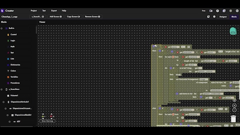Zoom in the blocks workspace
The height and width of the screenshot is (135, 240).
click(234, 105)
